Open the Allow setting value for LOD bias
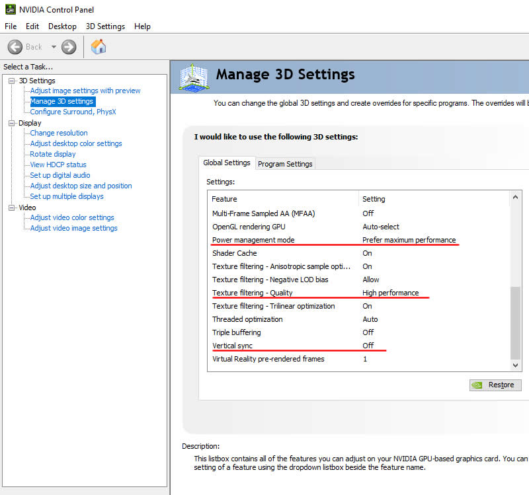529x495 pixels. [x=371, y=280]
